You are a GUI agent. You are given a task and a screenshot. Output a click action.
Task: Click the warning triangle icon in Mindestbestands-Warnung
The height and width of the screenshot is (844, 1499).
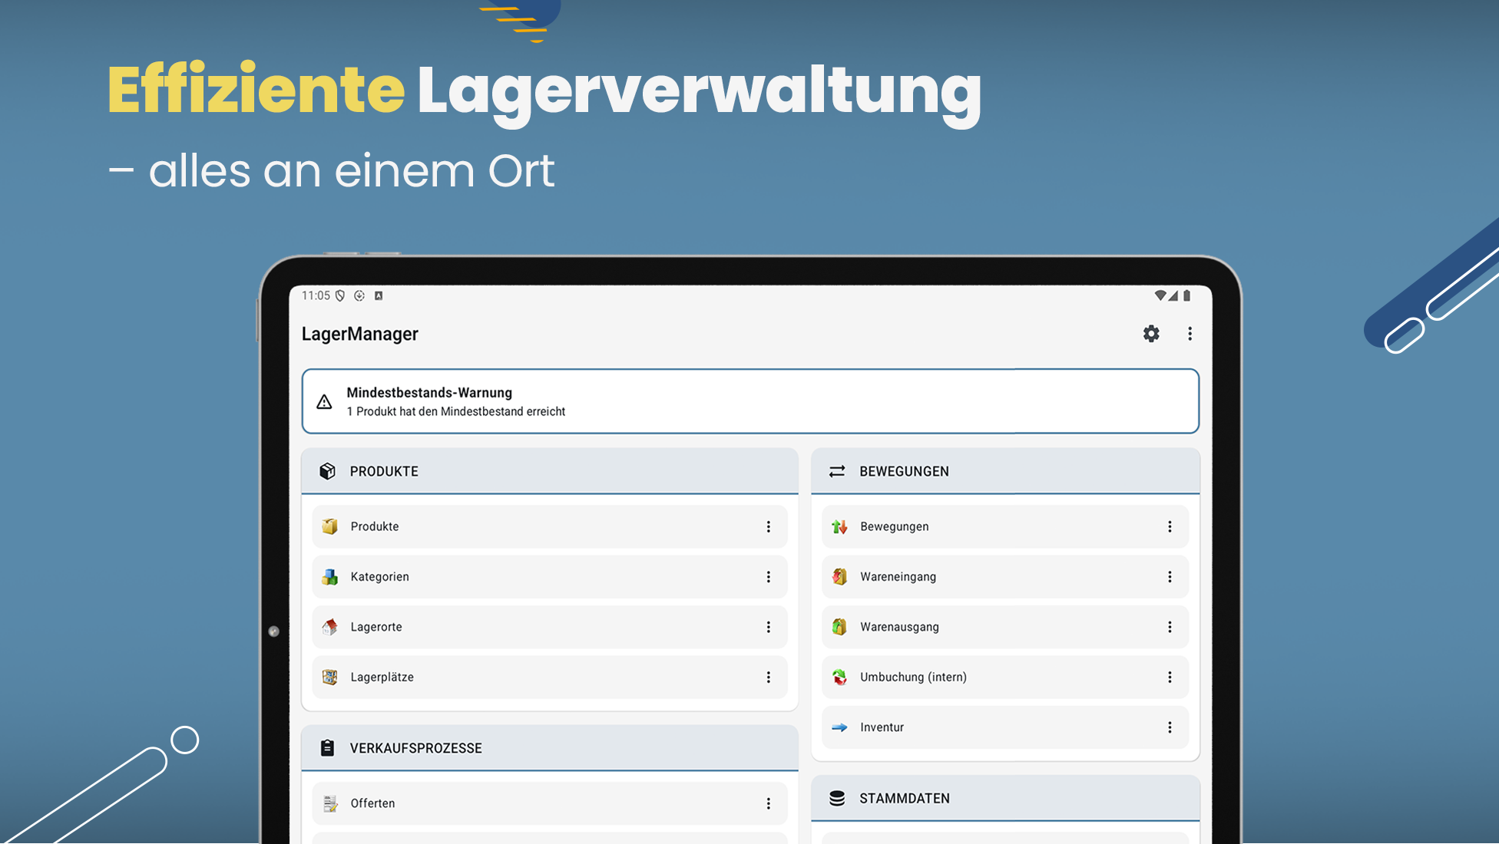tap(324, 401)
